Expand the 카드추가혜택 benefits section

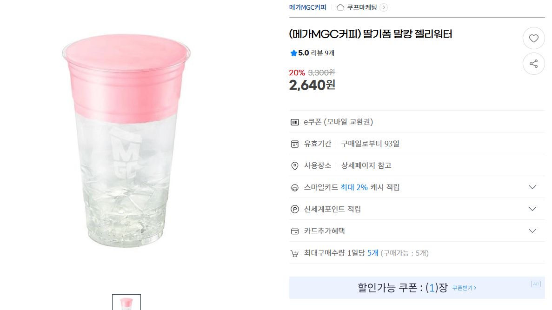click(532, 231)
